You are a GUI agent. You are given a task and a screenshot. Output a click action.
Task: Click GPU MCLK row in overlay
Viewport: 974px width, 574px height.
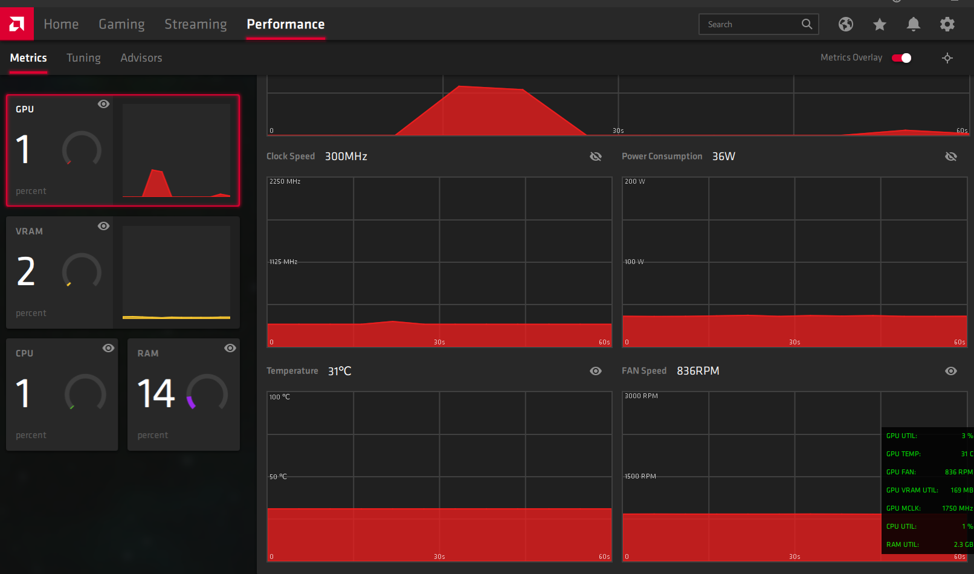point(929,508)
